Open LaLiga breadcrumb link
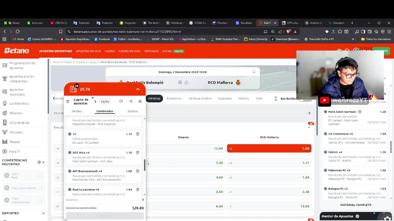394x221 pixels. 93,62
